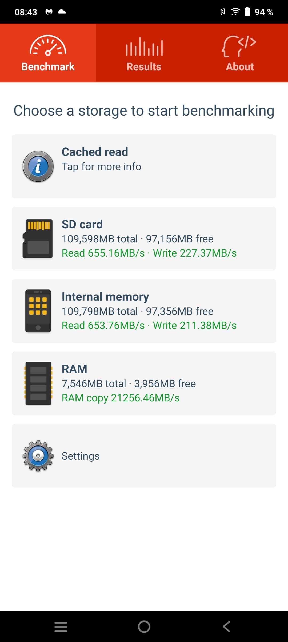288x642 pixels.
Task: Tap the head with code brackets icon
Action: [x=239, y=46]
